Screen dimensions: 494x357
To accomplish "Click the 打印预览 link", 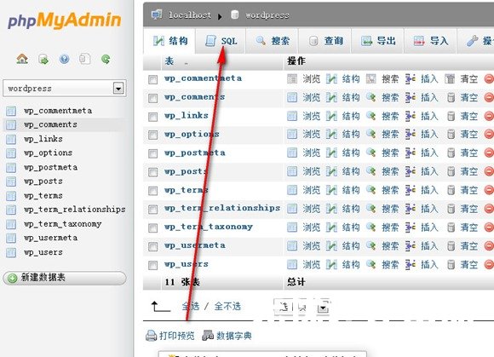I will 177,336.
